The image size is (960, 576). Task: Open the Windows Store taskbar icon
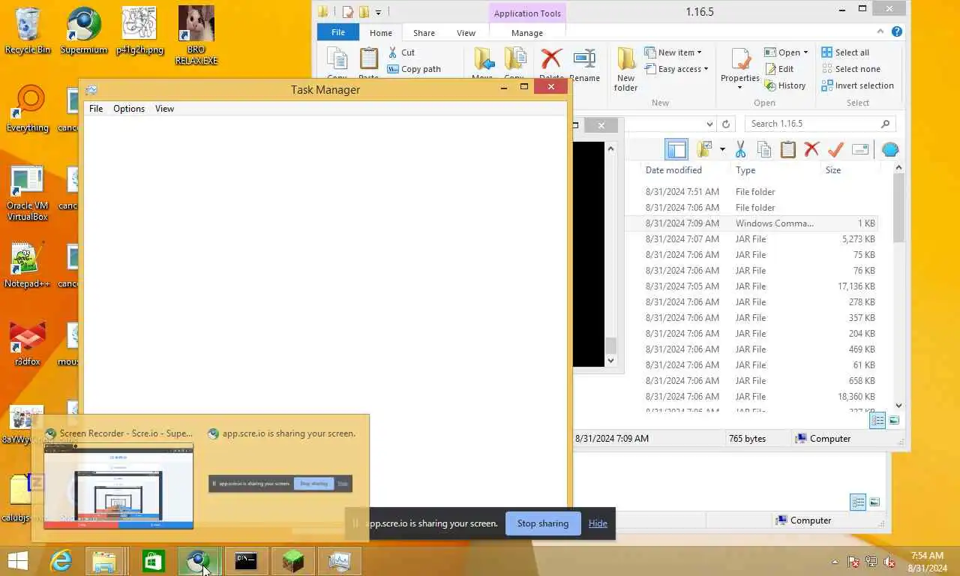pos(153,560)
